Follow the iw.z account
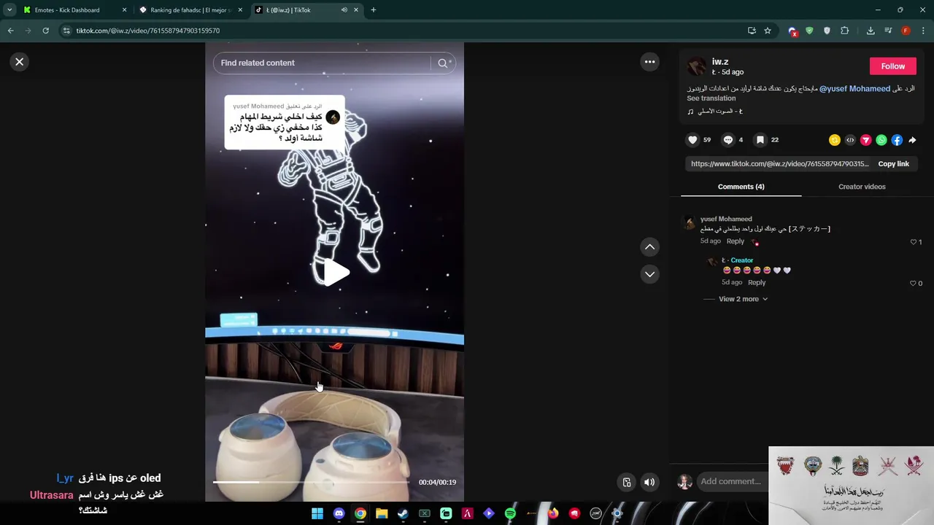The image size is (934, 525). point(892,66)
